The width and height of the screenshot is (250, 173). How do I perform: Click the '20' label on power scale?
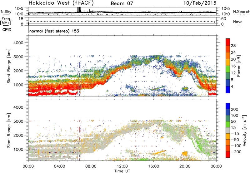point(233,59)
